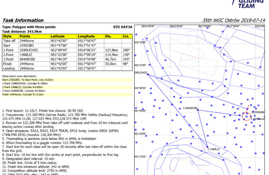
Task: Click the 3.084KROBI waypoint marker on map
Action: [197, 109]
